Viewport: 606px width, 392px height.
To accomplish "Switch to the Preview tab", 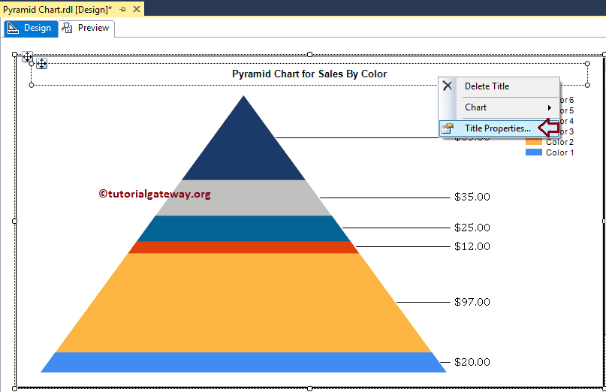I will (86, 29).
